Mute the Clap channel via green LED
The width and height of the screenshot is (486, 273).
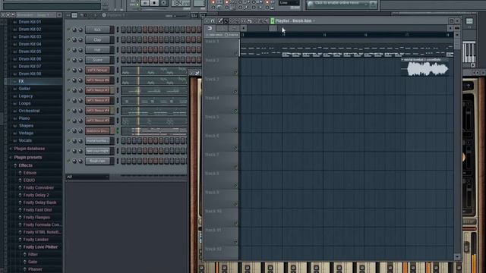(69, 39)
